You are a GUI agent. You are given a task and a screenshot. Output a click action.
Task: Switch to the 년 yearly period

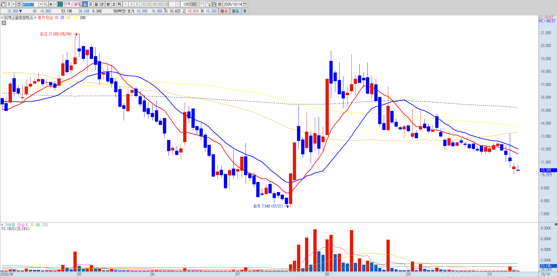pos(102,4)
